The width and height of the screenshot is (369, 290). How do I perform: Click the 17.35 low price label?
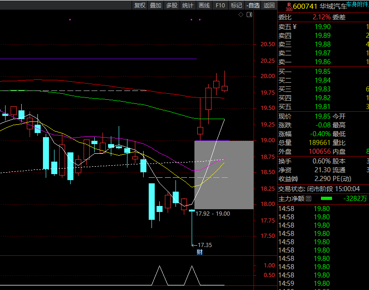click(205, 245)
